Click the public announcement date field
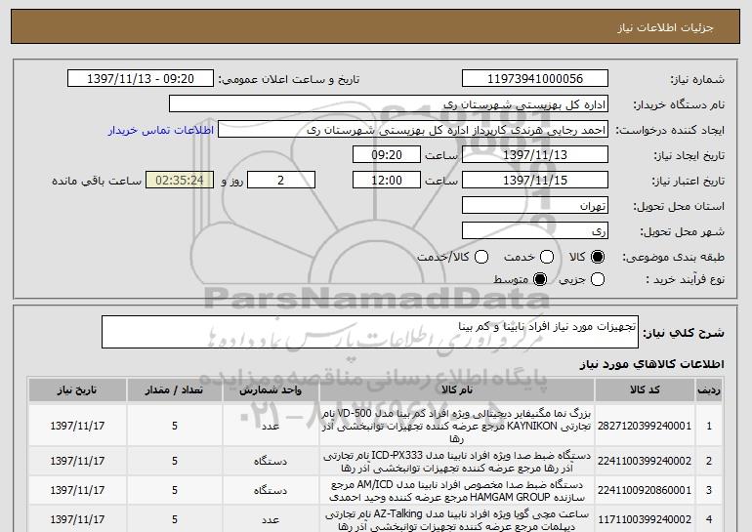The width and height of the screenshot is (752, 532). (x=141, y=79)
